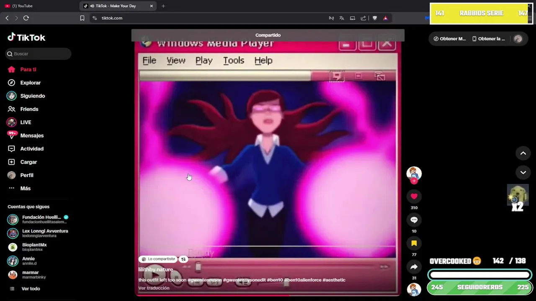Open the #gwentennyson hashtag

pos(205,280)
